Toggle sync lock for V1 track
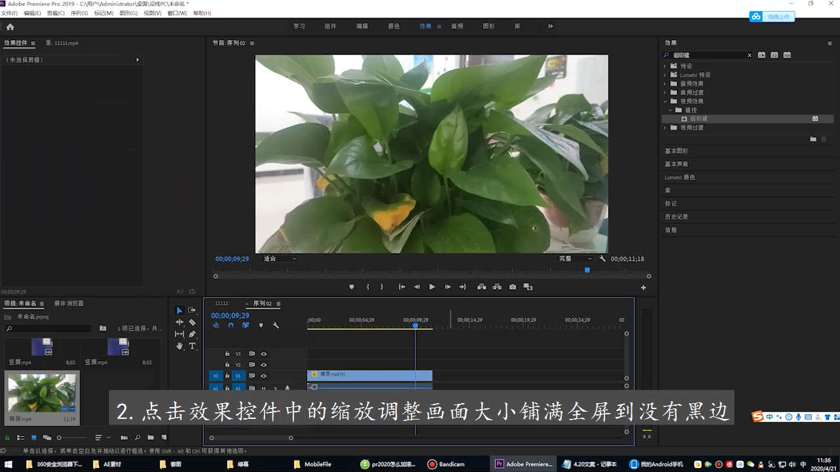The width and height of the screenshot is (840, 472). (x=251, y=376)
